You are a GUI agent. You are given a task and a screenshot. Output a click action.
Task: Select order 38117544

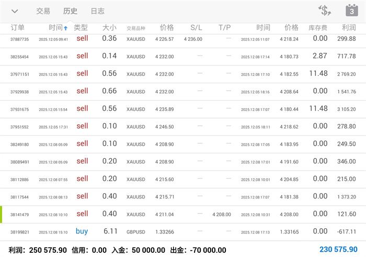click(183, 197)
